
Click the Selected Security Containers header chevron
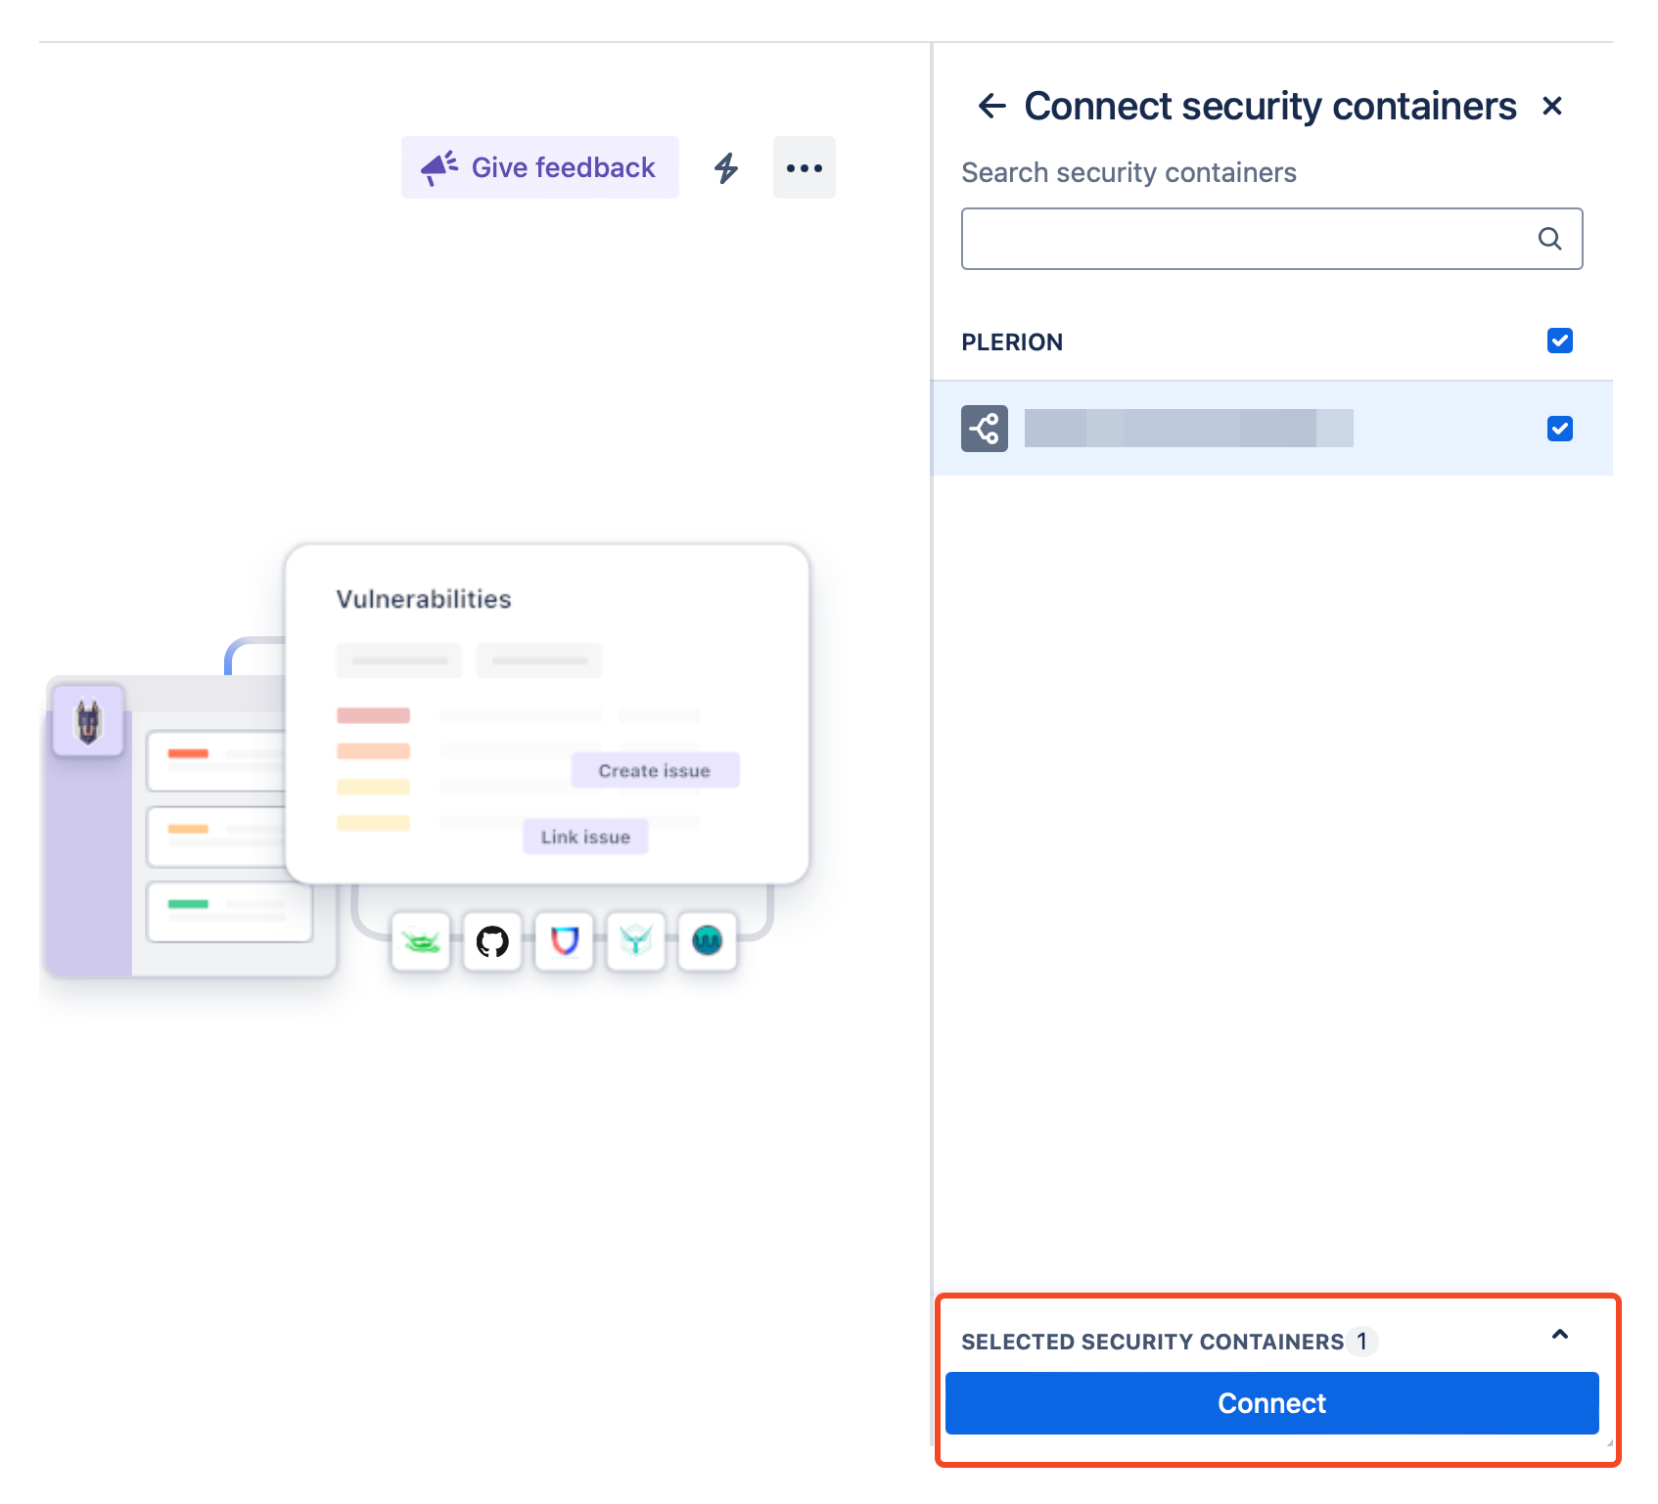1558,1334
